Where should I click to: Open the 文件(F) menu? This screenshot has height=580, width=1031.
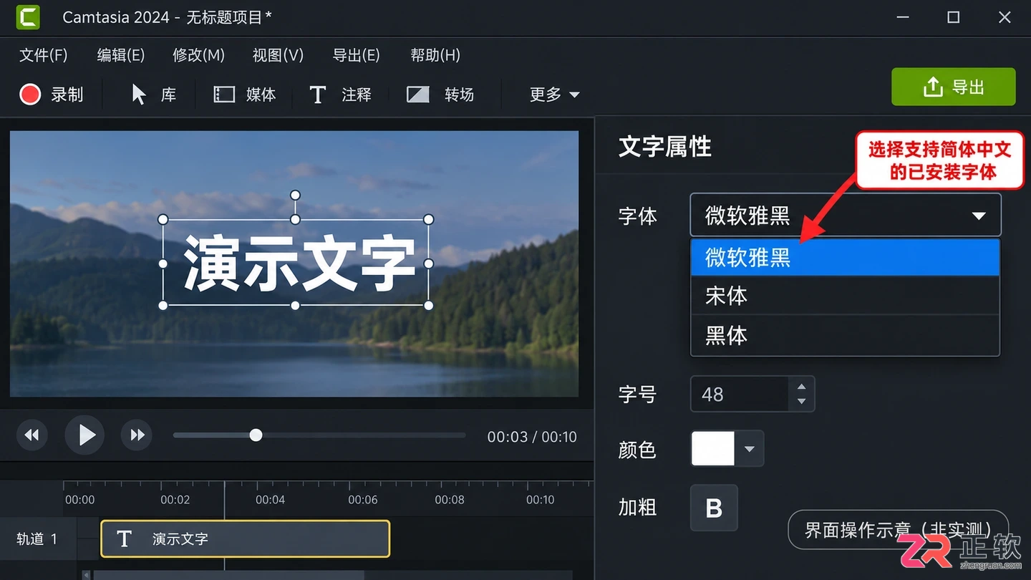pyautogui.click(x=44, y=55)
